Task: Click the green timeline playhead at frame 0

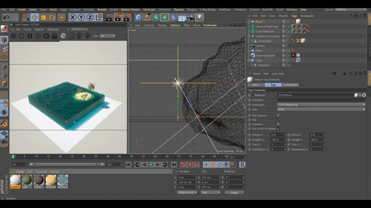Action: click(13, 157)
